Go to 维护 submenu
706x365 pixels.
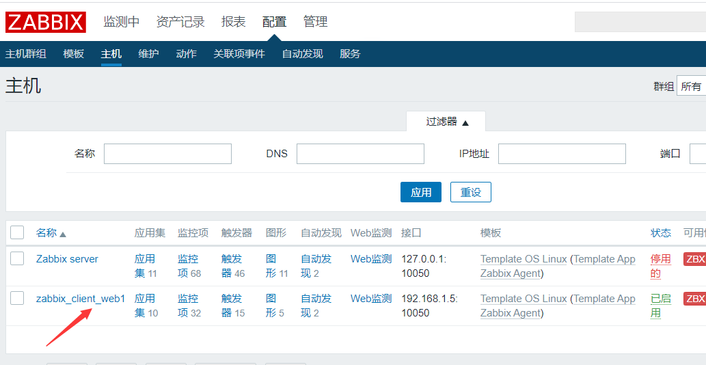(x=148, y=54)
